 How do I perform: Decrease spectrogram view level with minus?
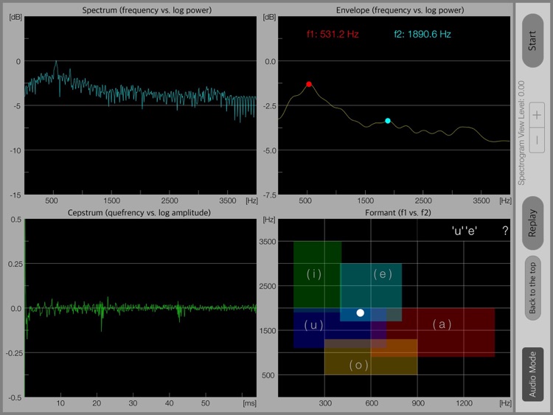tap(536, 139)
